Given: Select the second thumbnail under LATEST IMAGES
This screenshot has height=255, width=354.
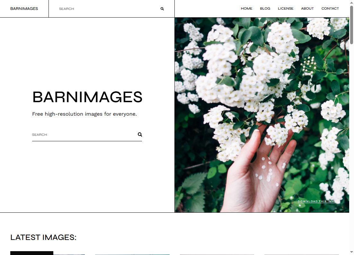Looking at the screenshot, I should [132, 253].
